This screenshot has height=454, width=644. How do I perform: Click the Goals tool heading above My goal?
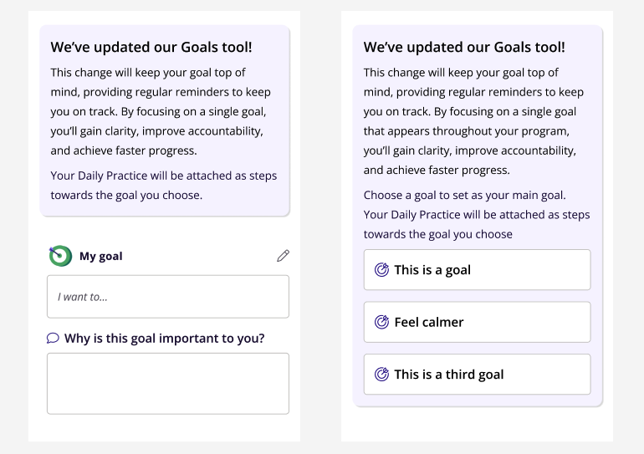pyautogui.click(x=151, y=47)
